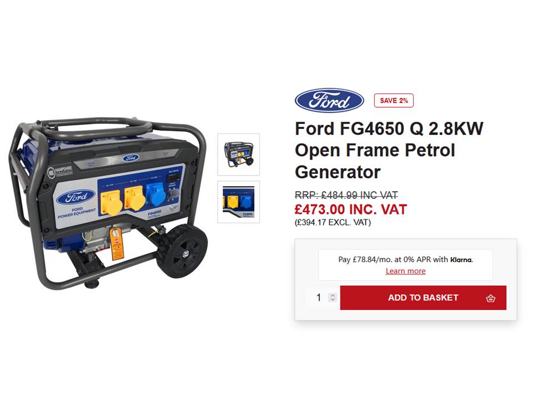Click the Ford FG4650 product title
The width and height of the screenshot is (533, 400).
[x=389, y=151]
